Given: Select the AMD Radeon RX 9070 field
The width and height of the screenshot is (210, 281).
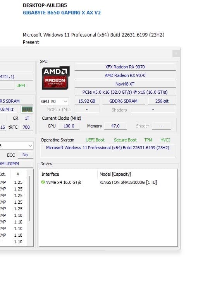Looking at the screenshot, I should [125, 75].
